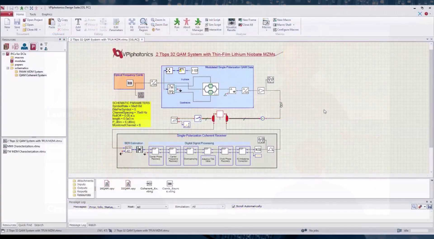Click the Fit All view icon
The height and width of the screenshot is (239, 434).
tap(131, 25)
